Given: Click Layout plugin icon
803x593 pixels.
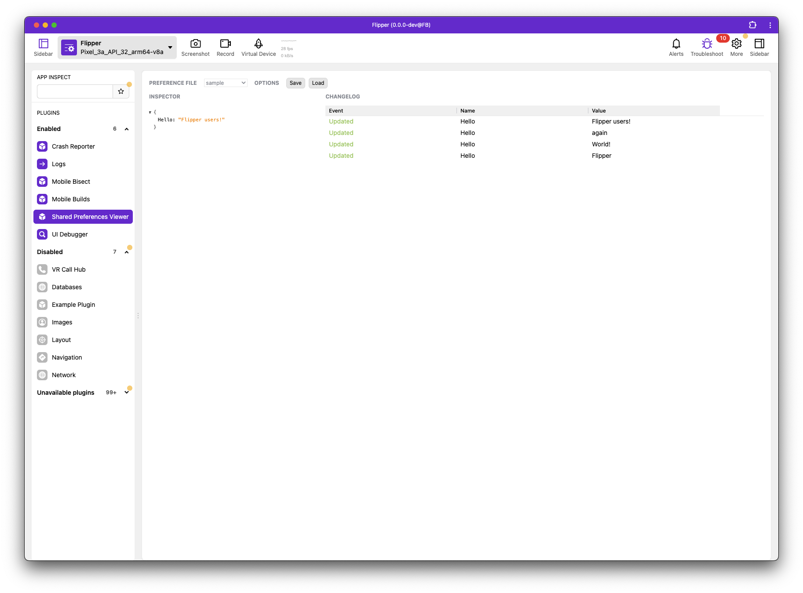Looking at the screenshot, I should click(42, 340).
